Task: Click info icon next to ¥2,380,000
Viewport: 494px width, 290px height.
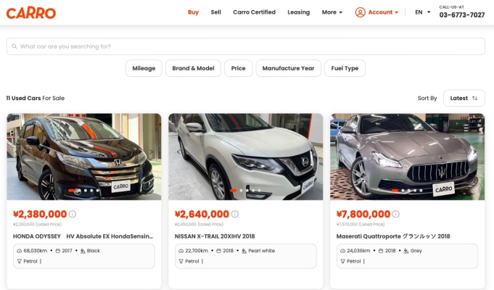Action: pyautogui.click(x=73, y=214)
